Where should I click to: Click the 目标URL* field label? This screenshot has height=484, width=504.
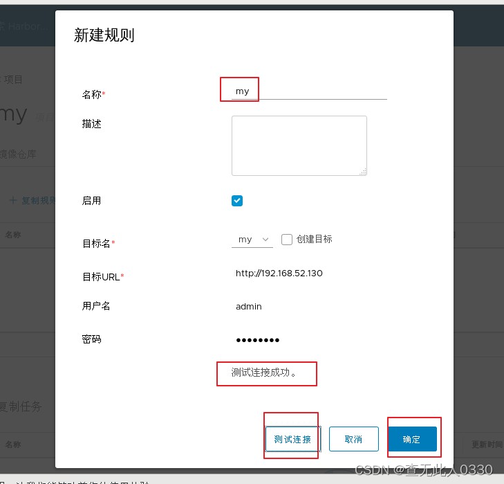(103, 276)
